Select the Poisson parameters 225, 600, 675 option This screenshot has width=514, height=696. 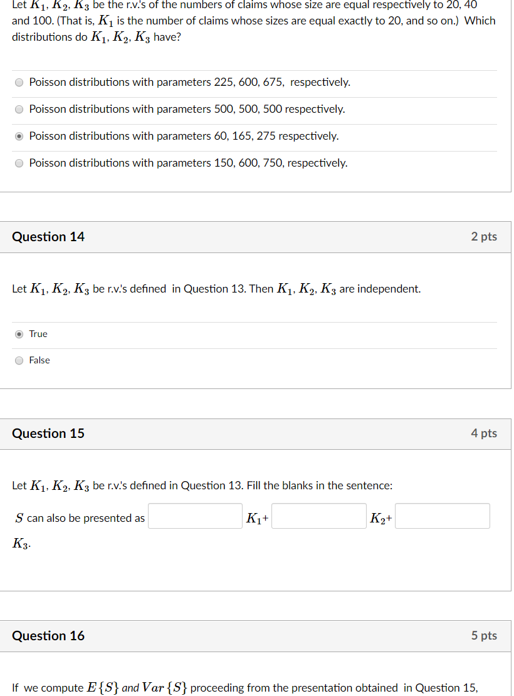pyautogui.click(x=19, y=82)
